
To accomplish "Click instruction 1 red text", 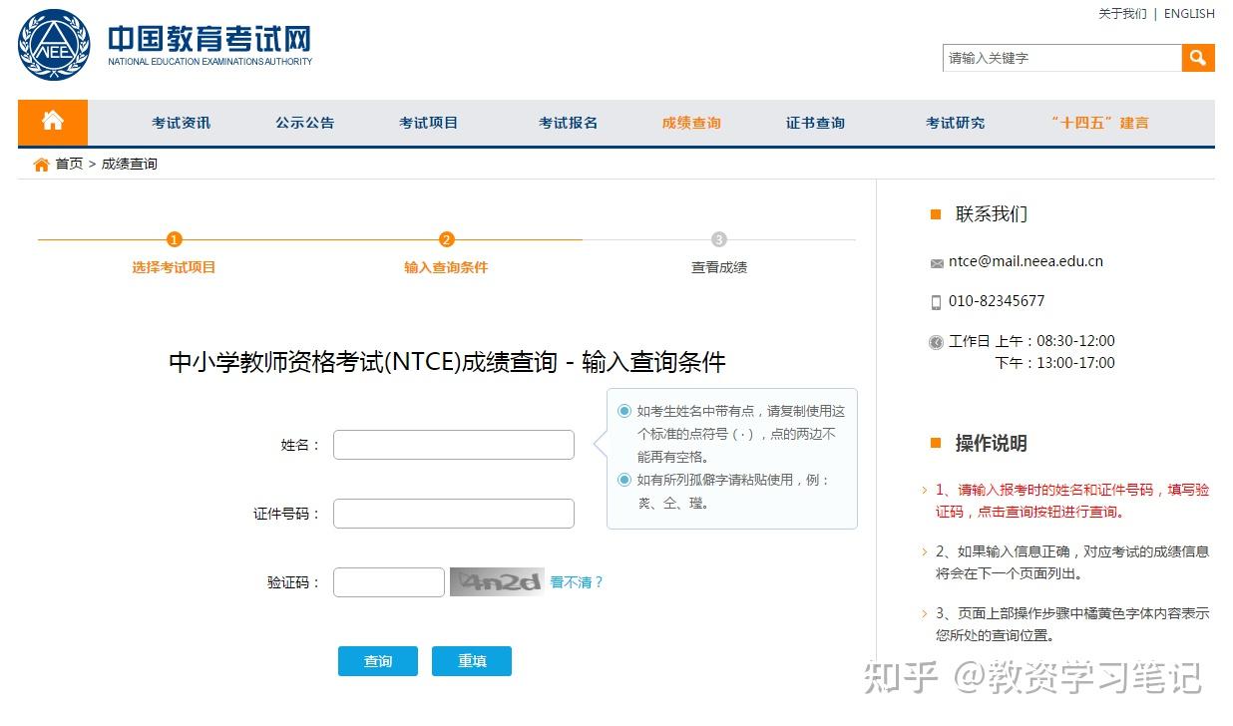I will (1072, 501).
